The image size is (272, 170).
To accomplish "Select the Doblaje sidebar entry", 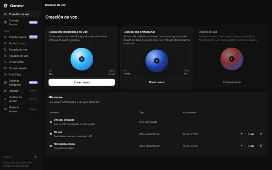I will pos(21,91).
